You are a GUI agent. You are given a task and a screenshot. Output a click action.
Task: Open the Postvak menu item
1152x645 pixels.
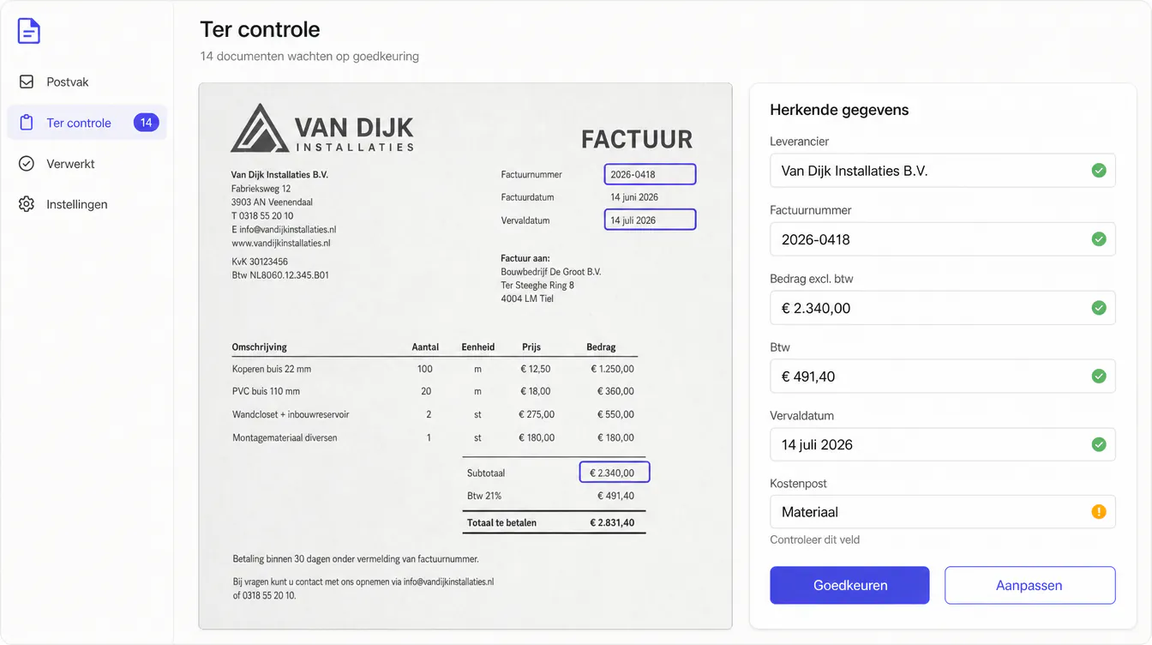pyautogui.click(x=87, y=81)
